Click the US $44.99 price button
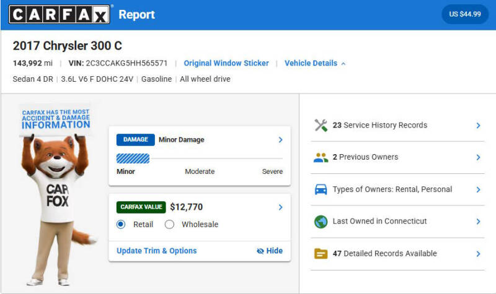496x294 pixels. click(465, 14)
